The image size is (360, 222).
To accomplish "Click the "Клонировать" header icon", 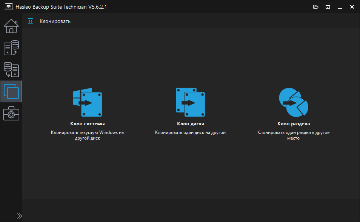I will [31, 21].
